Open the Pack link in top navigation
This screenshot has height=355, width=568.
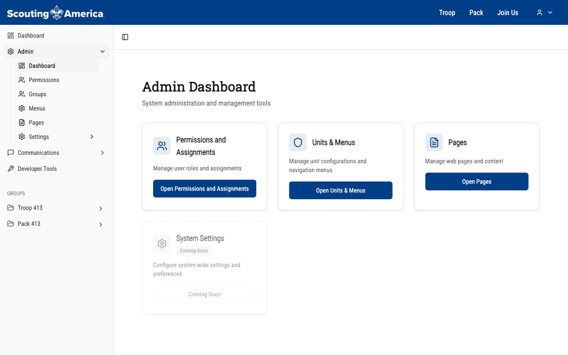476,12
